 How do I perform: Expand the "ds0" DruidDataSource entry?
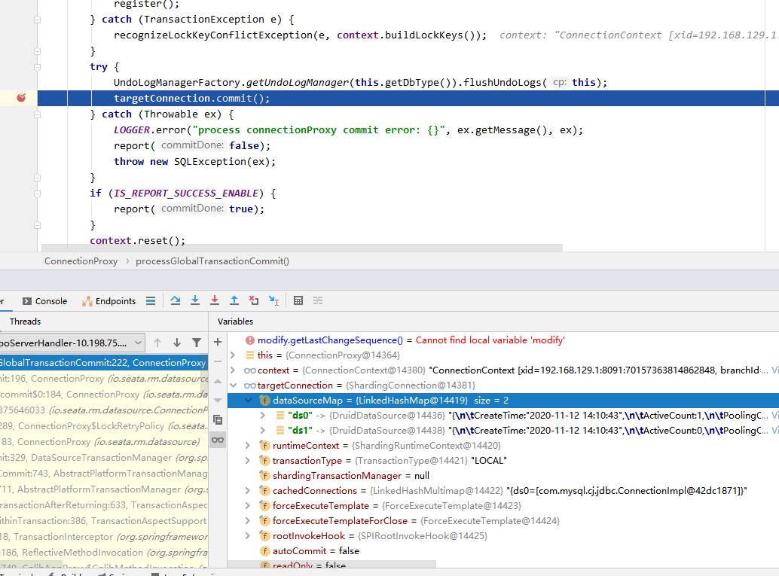pyautogui.click(x=263, y=415)
